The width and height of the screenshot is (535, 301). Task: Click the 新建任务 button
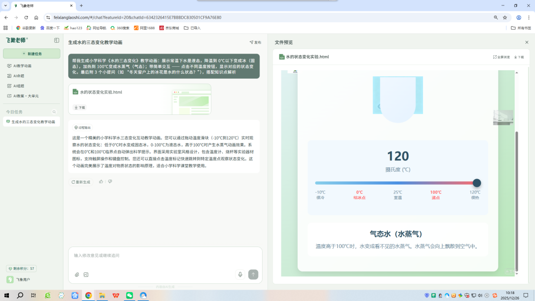(31, 54)
